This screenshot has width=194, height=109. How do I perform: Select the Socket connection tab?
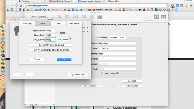[113, 38]
